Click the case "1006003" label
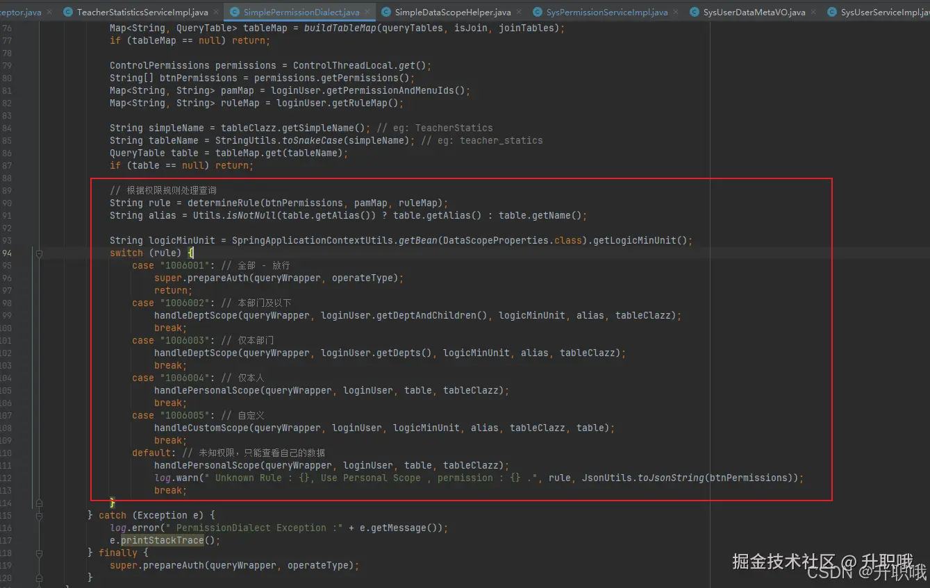This screenshot has width=930, height=588. [x=171, y=341]
